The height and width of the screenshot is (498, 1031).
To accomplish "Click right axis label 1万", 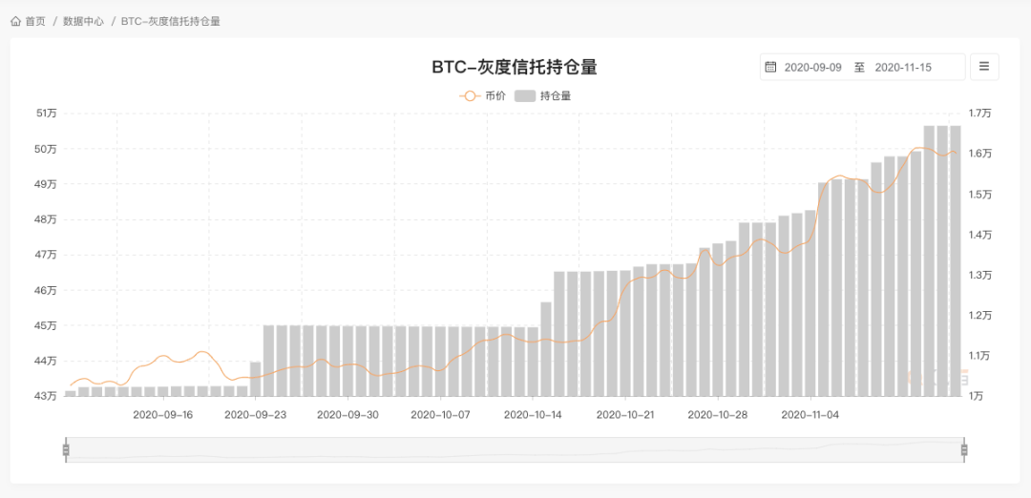I will tap(977, 396).
